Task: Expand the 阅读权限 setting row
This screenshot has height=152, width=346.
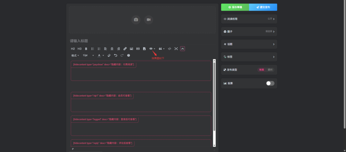Action: click(x=249, y=19)
